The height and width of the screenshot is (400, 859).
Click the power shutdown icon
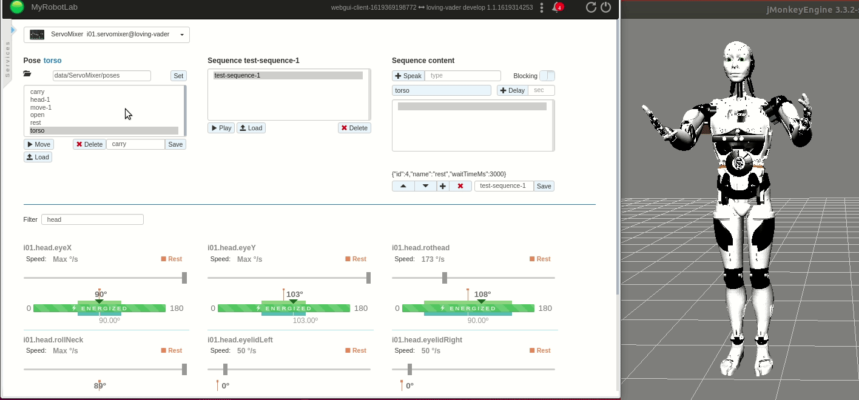coord(605,7)
